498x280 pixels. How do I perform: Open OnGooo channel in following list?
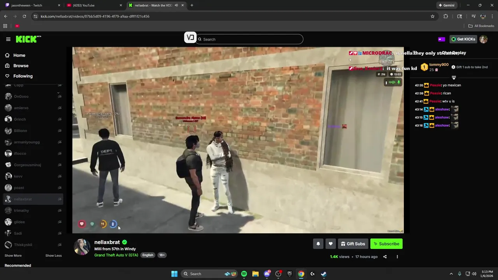[x=33, y=96]
